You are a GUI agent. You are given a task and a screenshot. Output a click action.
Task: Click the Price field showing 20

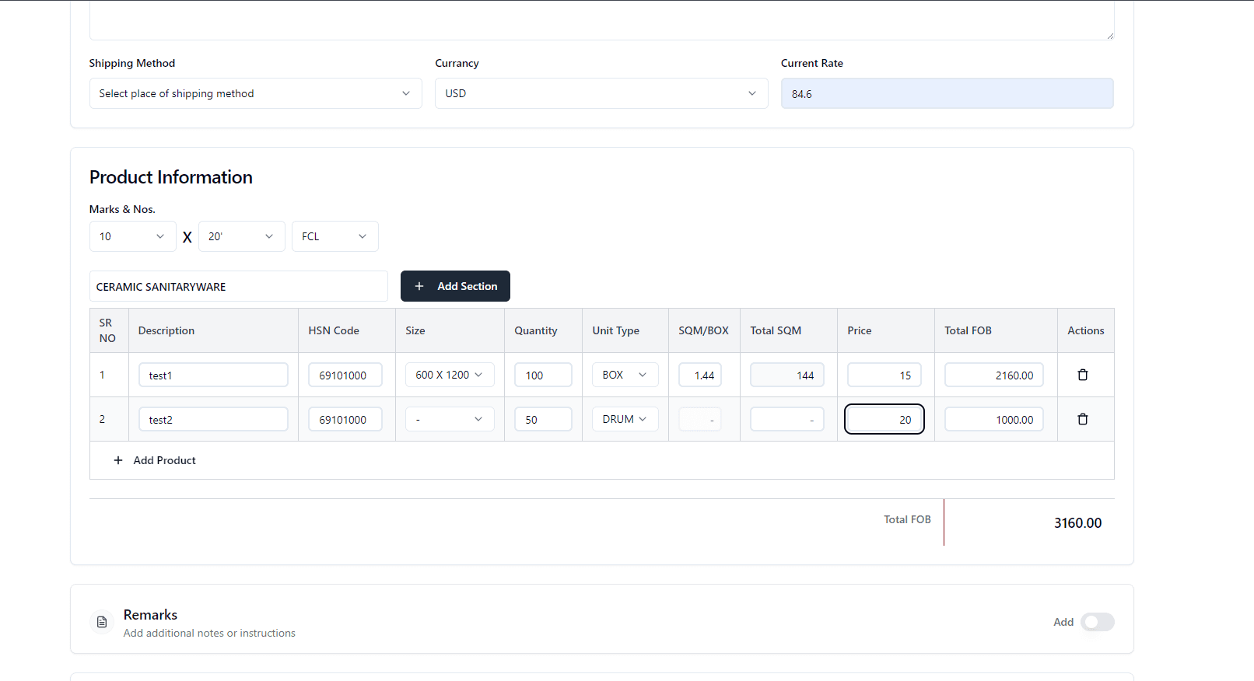(884, 419)
